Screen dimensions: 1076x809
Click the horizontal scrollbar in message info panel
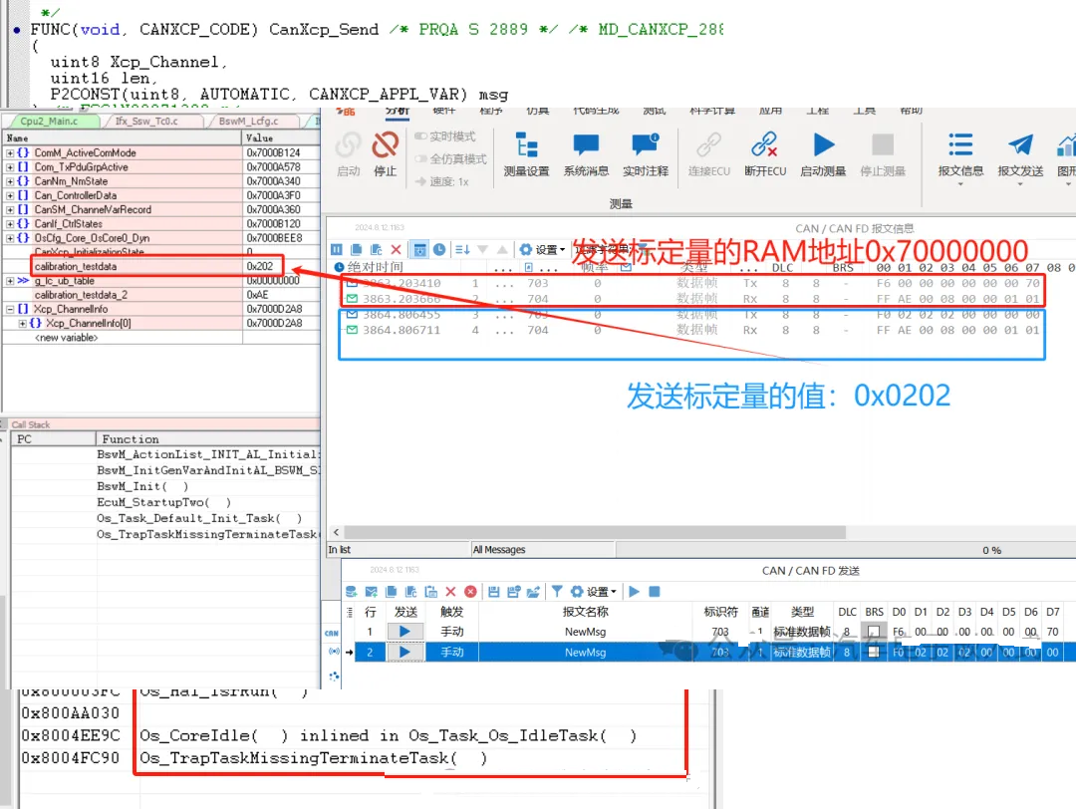(x=595, y=532)
